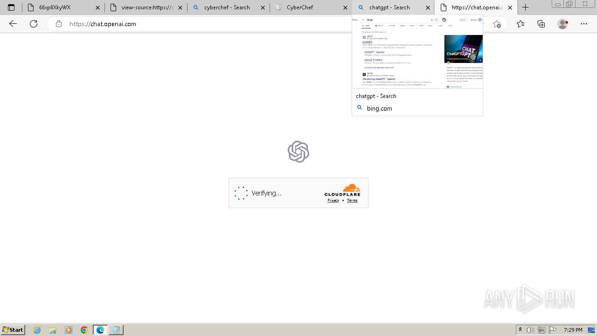Click the bing.com label in tab preview
This screenshot has height=336, width=597.
click(379, 108)
